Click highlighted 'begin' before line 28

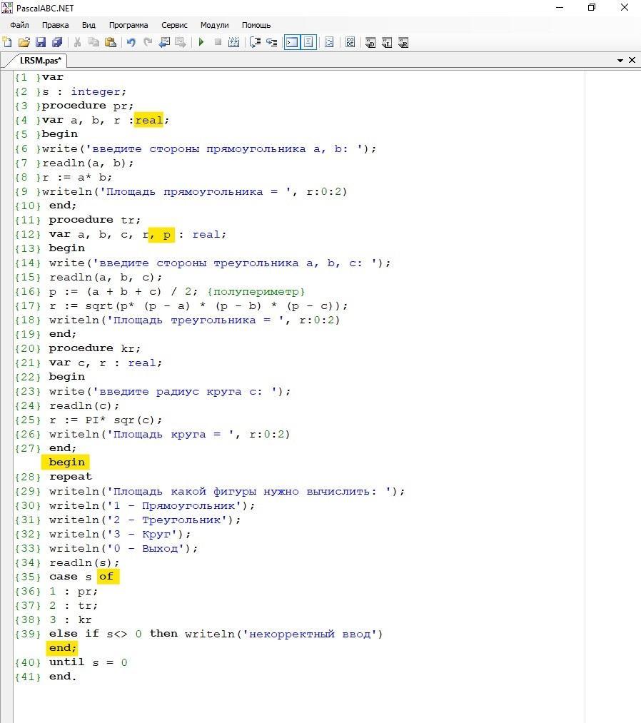click(66, 462)
